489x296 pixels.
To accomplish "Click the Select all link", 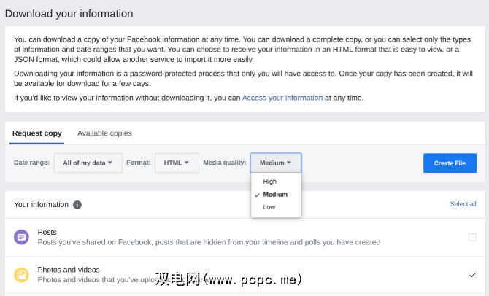I will point(463,204).
